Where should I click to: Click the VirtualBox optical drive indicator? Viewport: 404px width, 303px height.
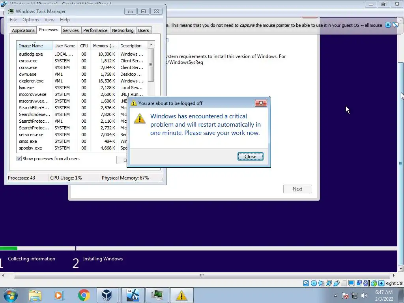coord(314,283)
